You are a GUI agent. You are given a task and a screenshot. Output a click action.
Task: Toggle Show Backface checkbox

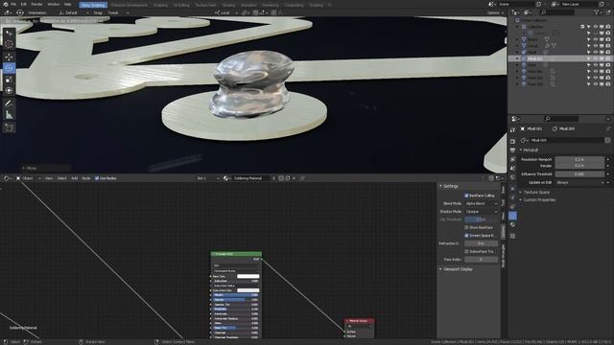pyautogui.click(x=466, y=227)
